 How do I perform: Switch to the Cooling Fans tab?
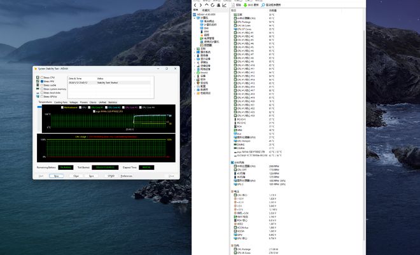61,102
